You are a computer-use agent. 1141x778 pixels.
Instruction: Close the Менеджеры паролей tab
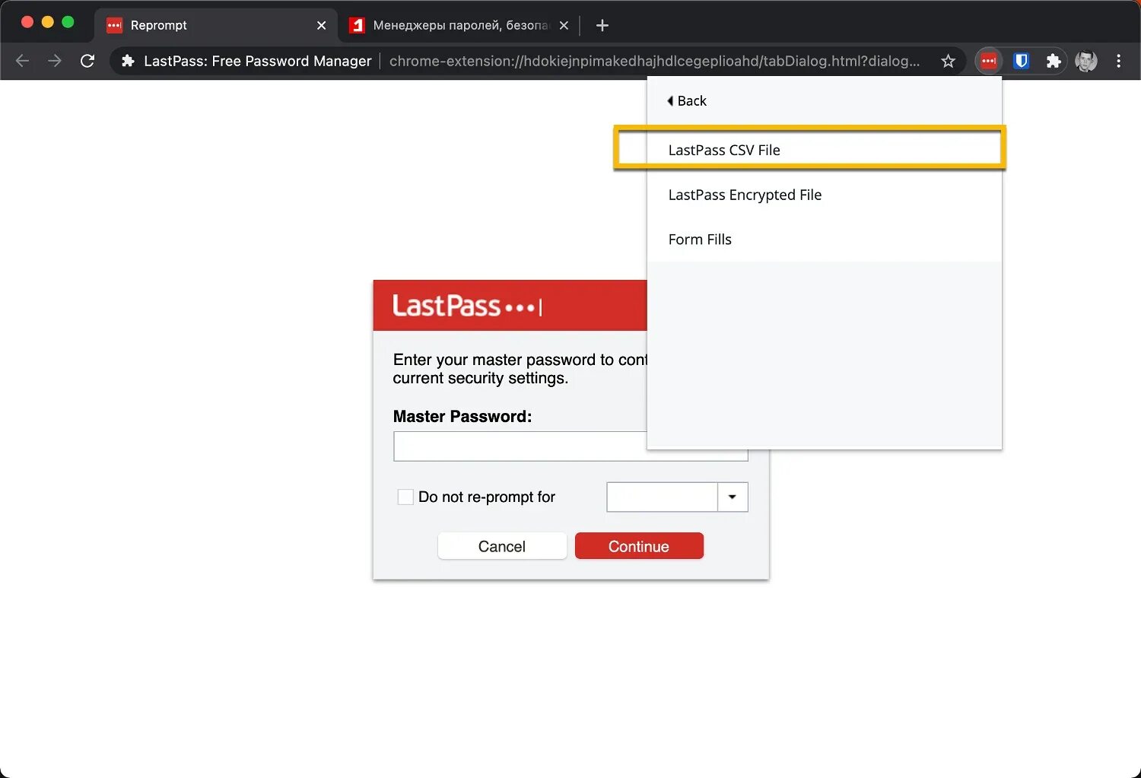(564, 25)
